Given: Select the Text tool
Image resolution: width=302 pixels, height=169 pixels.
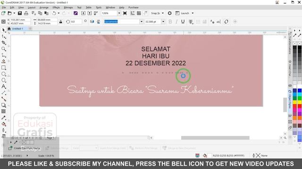Looking at the screenshot, I should coord(3,86).
